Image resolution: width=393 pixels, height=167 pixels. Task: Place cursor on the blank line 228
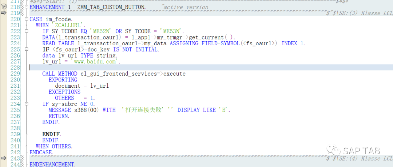pos(211,67)
